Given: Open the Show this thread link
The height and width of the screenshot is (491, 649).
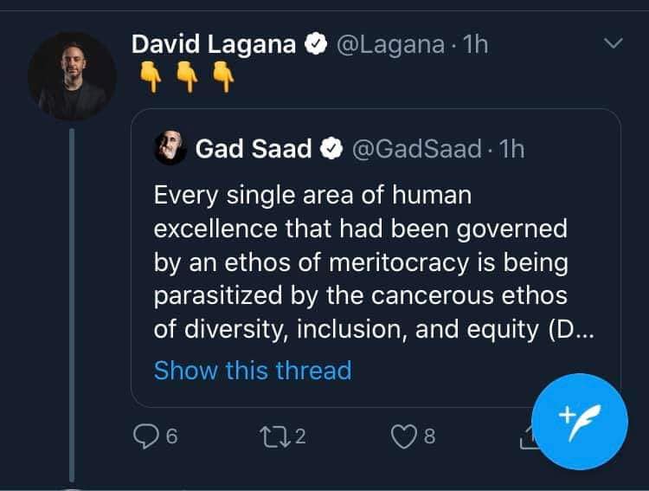Looking at the screenshot, I should click(252, 371).
